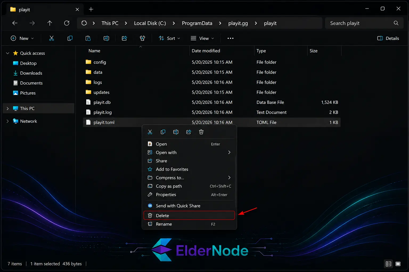The image size is (409, 272).
Task: Click the playit.gg breadcrumb
Action: pos(238,23)
